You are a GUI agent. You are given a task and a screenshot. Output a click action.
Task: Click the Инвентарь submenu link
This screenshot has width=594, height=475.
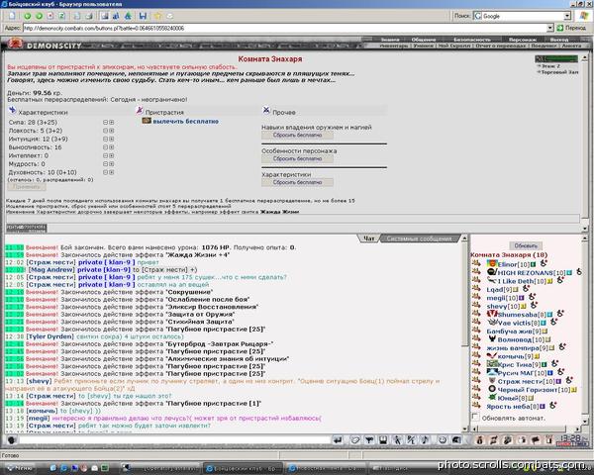(x=394, y=46)
